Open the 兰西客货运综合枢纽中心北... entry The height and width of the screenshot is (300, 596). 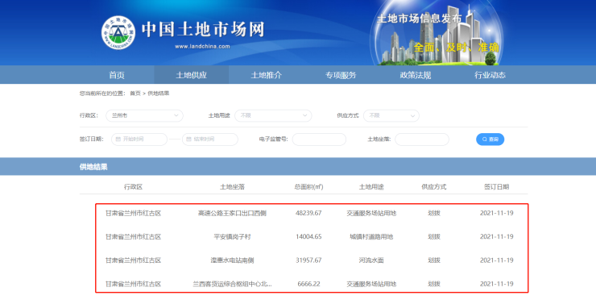tap(232, 284)
